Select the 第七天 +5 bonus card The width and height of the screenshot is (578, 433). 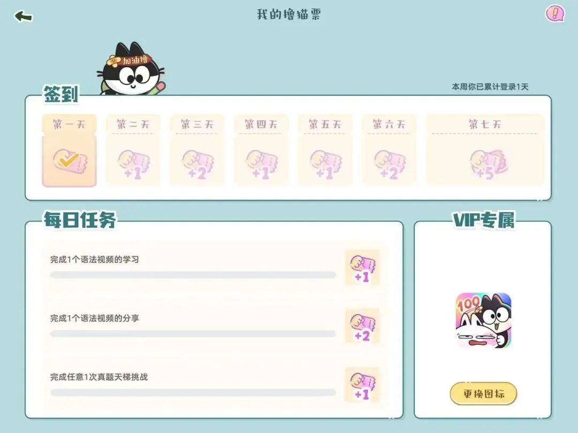point(485,150)
